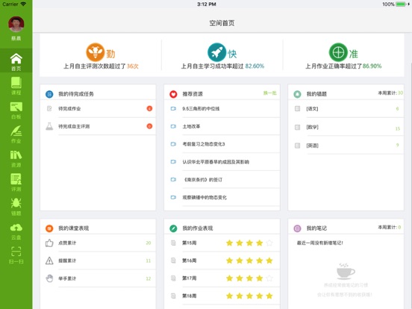Click flask icon beside 待完成自主评测
The width and height of the screenshot is (412, 309).
point(49,126)
